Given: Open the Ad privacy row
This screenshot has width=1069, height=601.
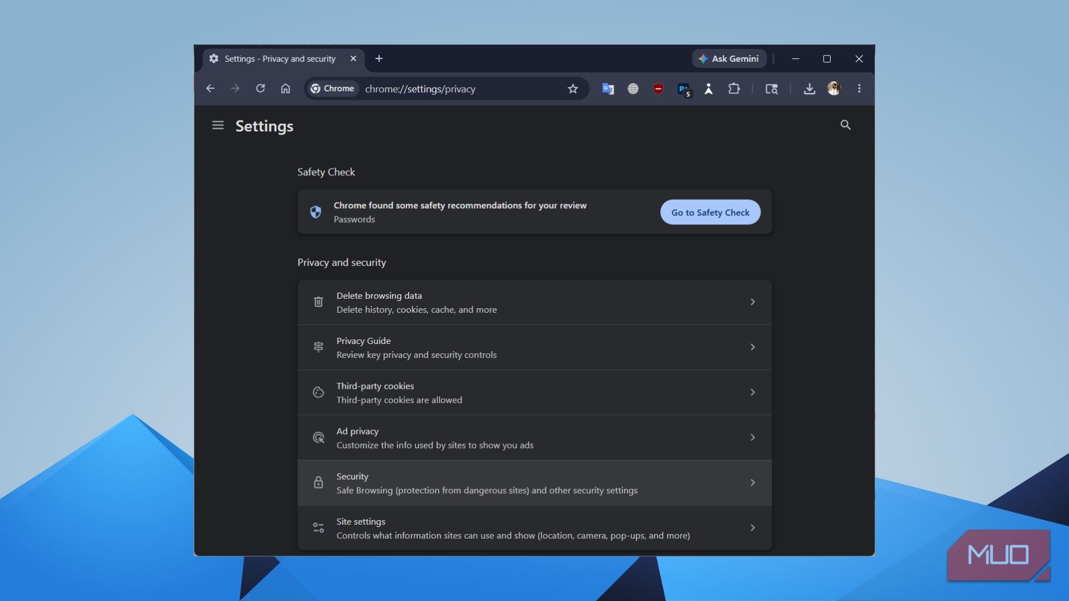Looking at the screenshot, I should click(534, 438).
